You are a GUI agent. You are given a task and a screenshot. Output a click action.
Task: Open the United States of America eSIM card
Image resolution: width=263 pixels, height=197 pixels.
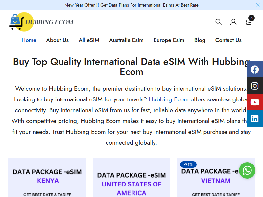[x=131, y=178]
